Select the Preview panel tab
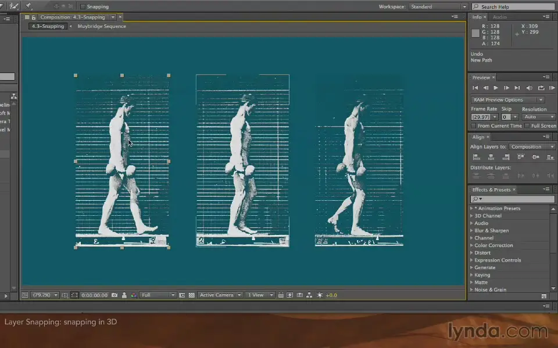Image resolution: width=558 pixels, height=348 pixels. click(481, 77)
